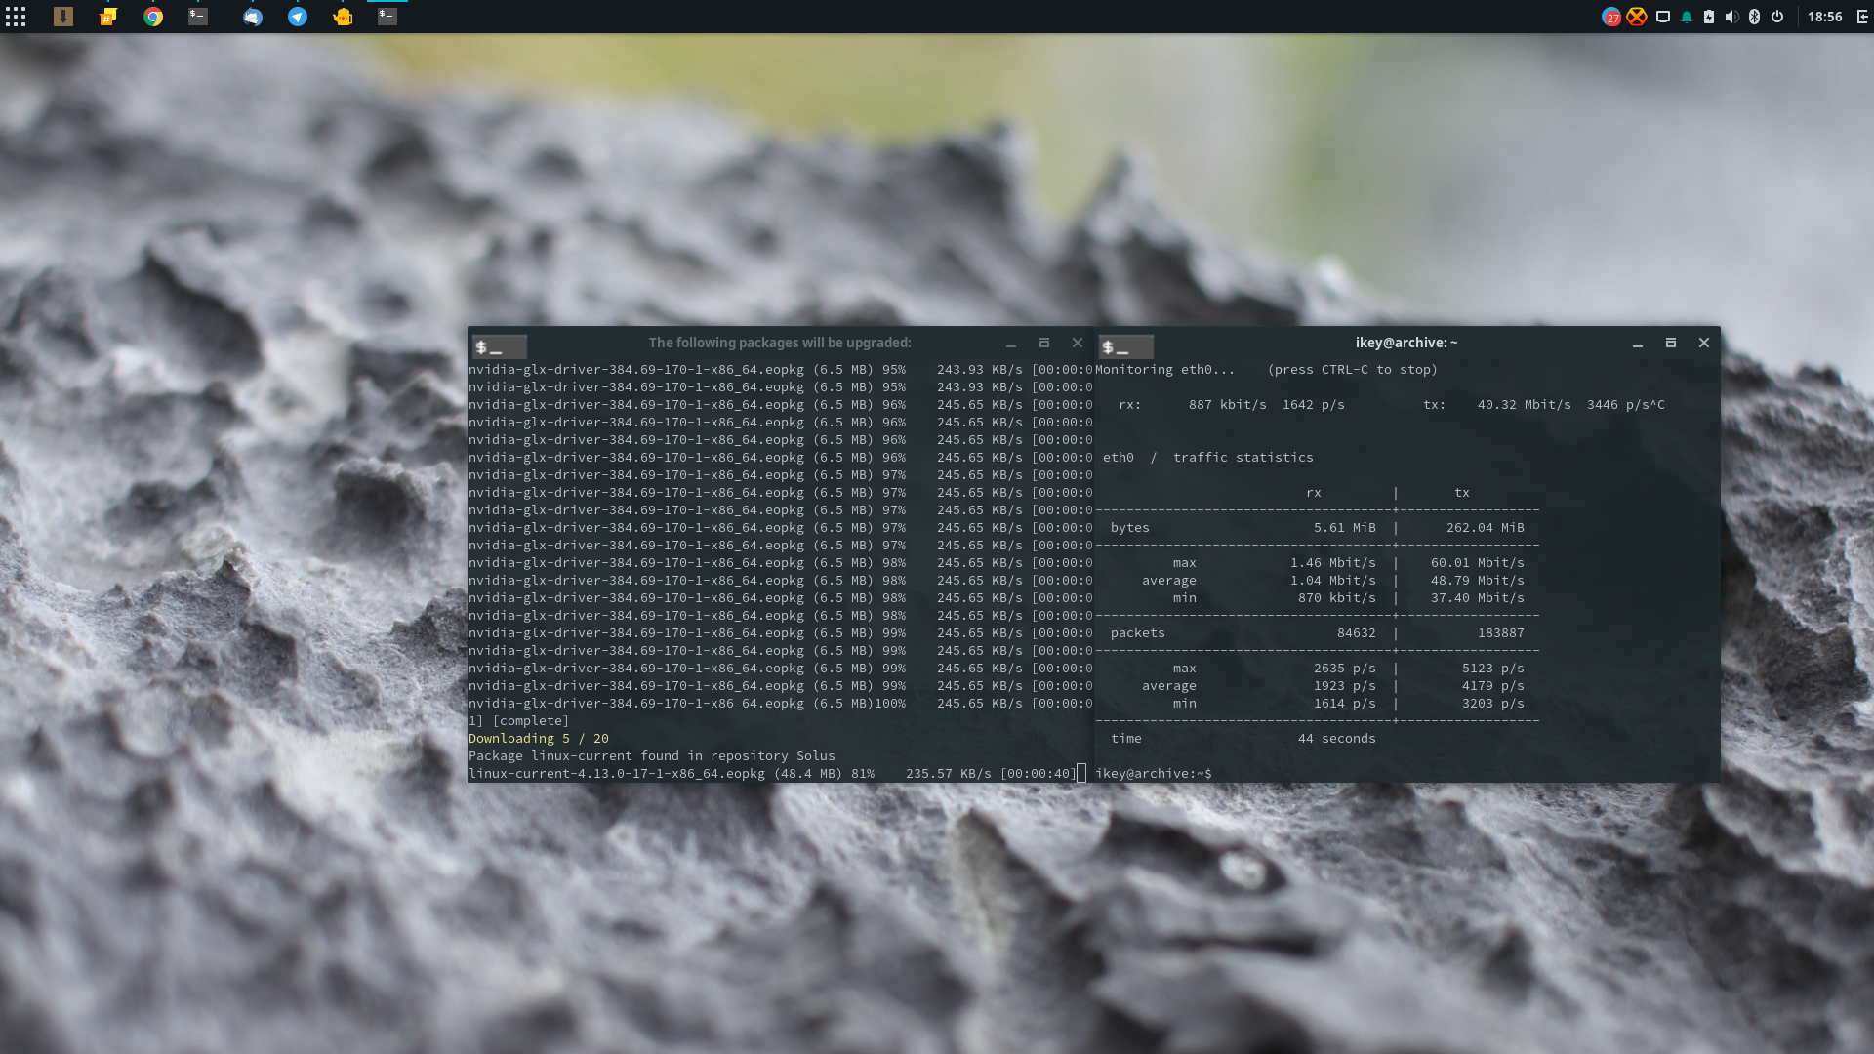Switch to the first terminal panel icon

tap(198, 17)
